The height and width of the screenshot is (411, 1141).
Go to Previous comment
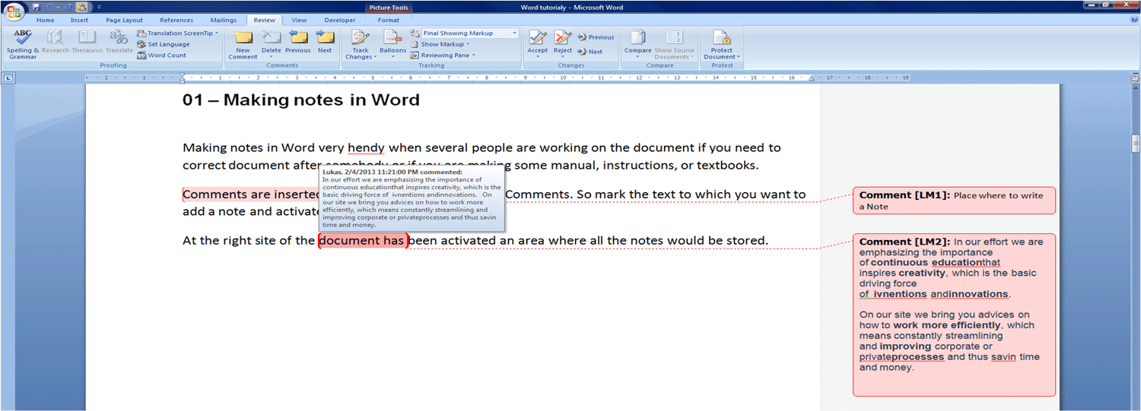pyautogui.click(x=298, y=43)
